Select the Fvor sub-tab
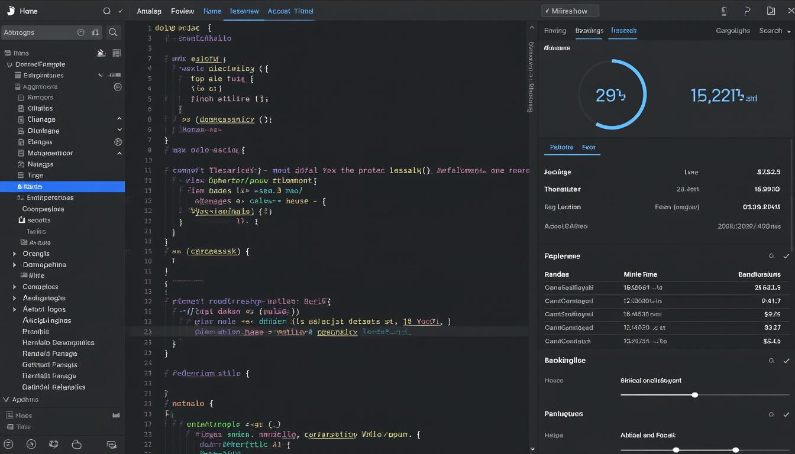The image size is (795, 454). pyautogui.click(x=589, y=147)
